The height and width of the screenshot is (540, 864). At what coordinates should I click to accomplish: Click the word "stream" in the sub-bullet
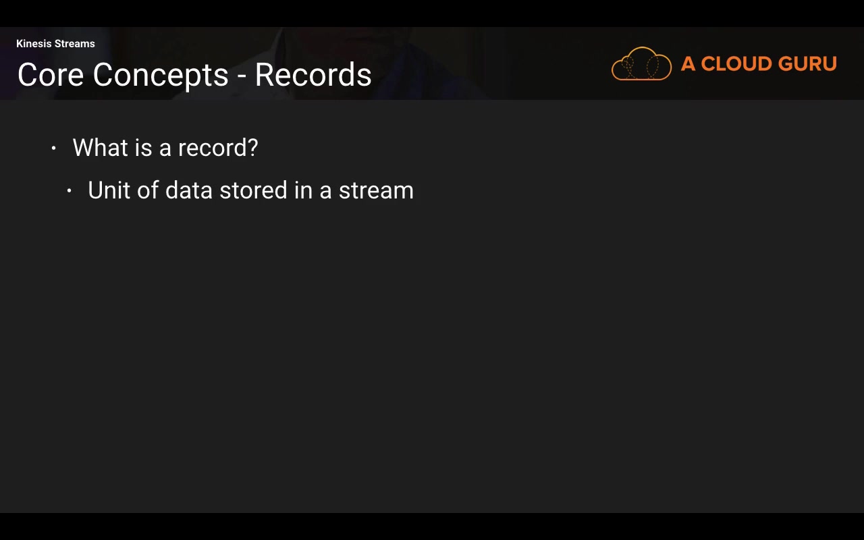[376, 190]
